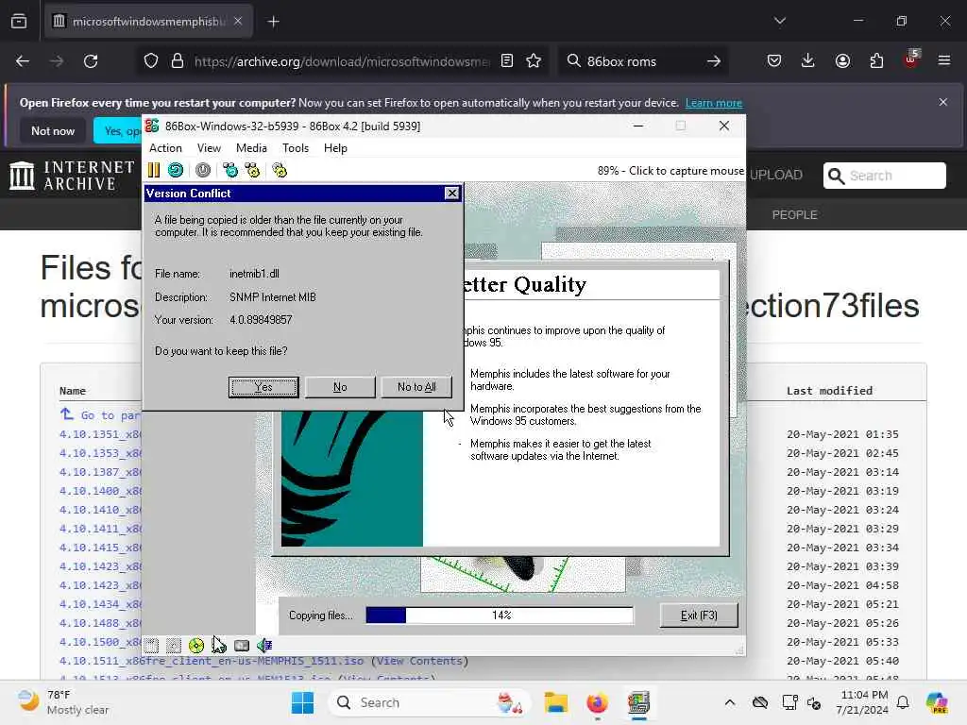Click the first floppy drive status icon

click(152, 646)
